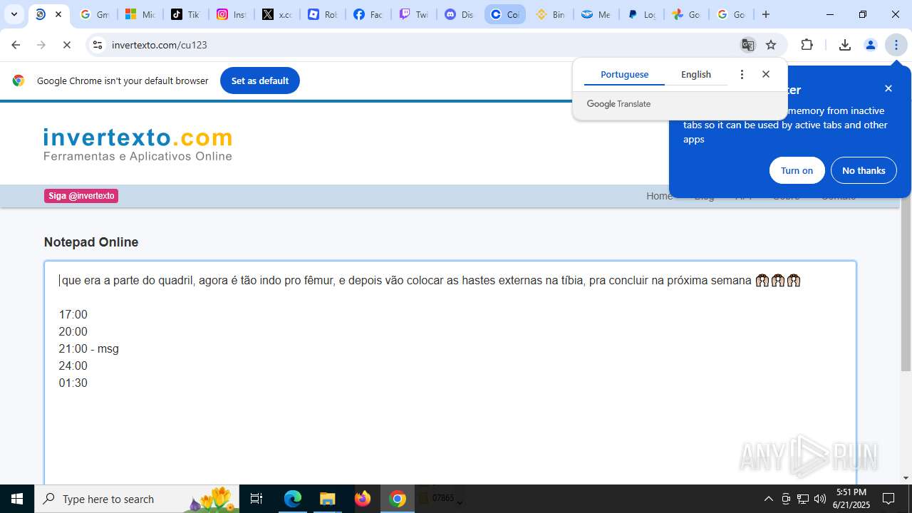Switch to the Instagram tab
This screenshot has width=912, height=513.
(x=231, y=14)
